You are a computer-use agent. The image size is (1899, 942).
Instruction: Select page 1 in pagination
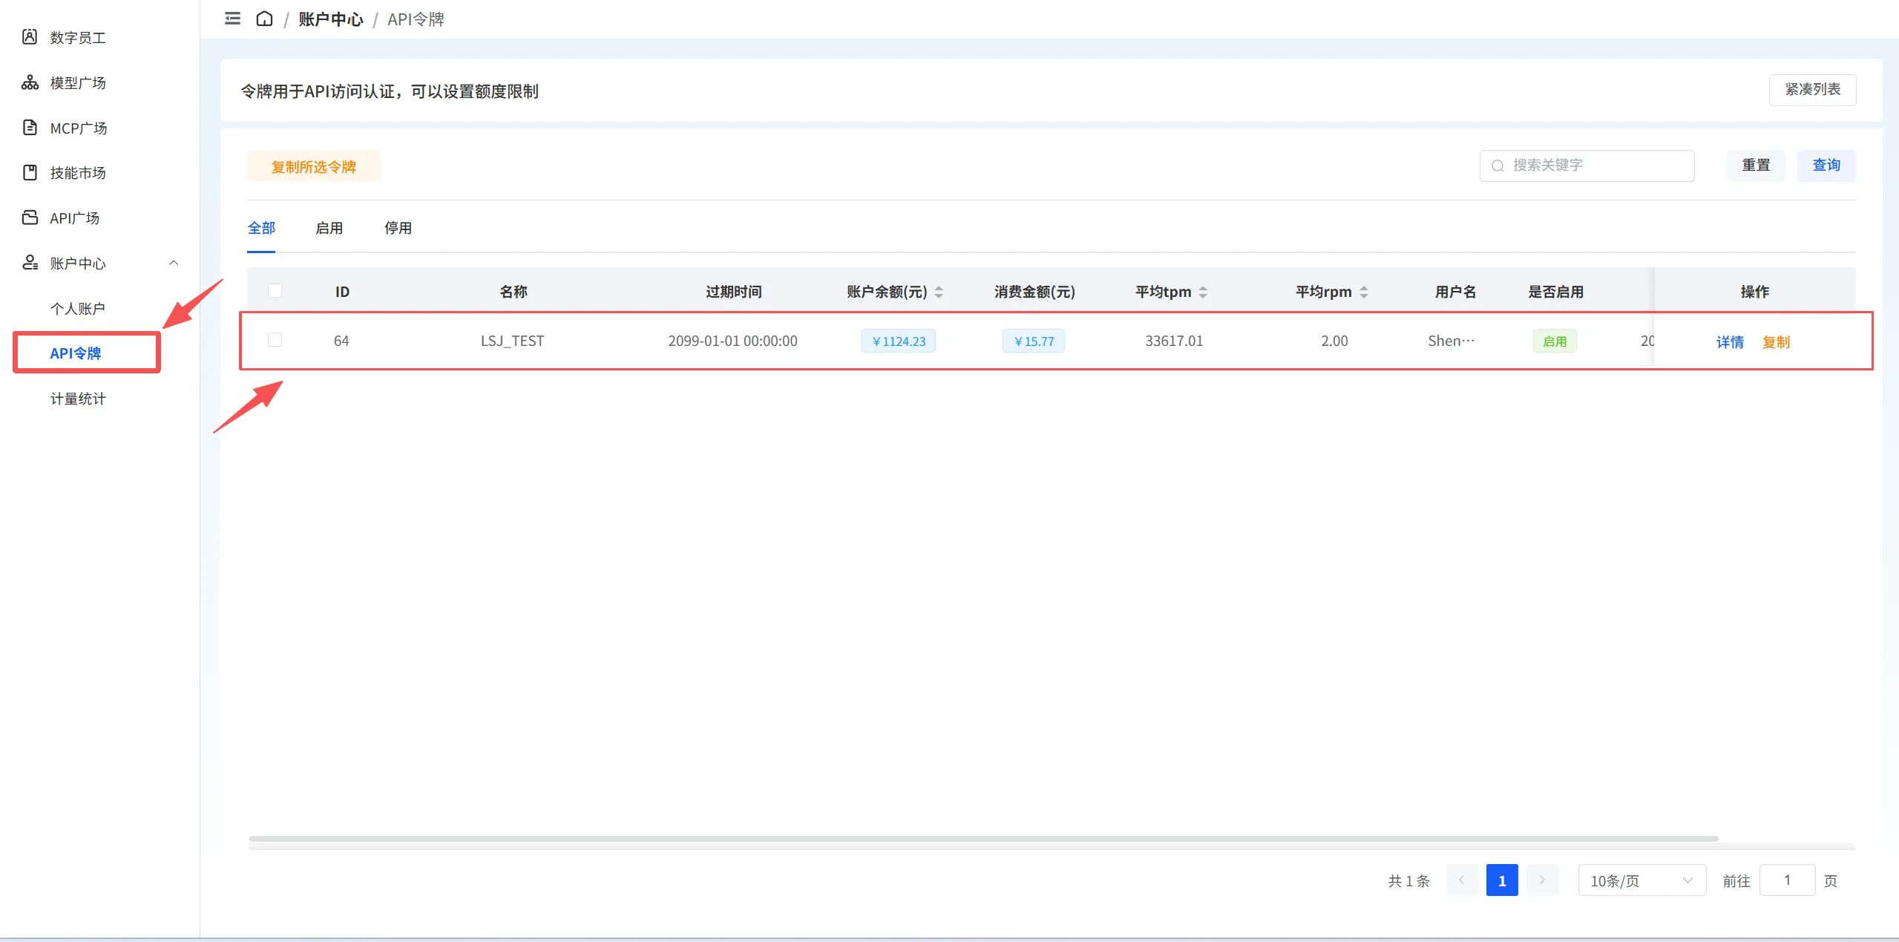click(1502, 880)
